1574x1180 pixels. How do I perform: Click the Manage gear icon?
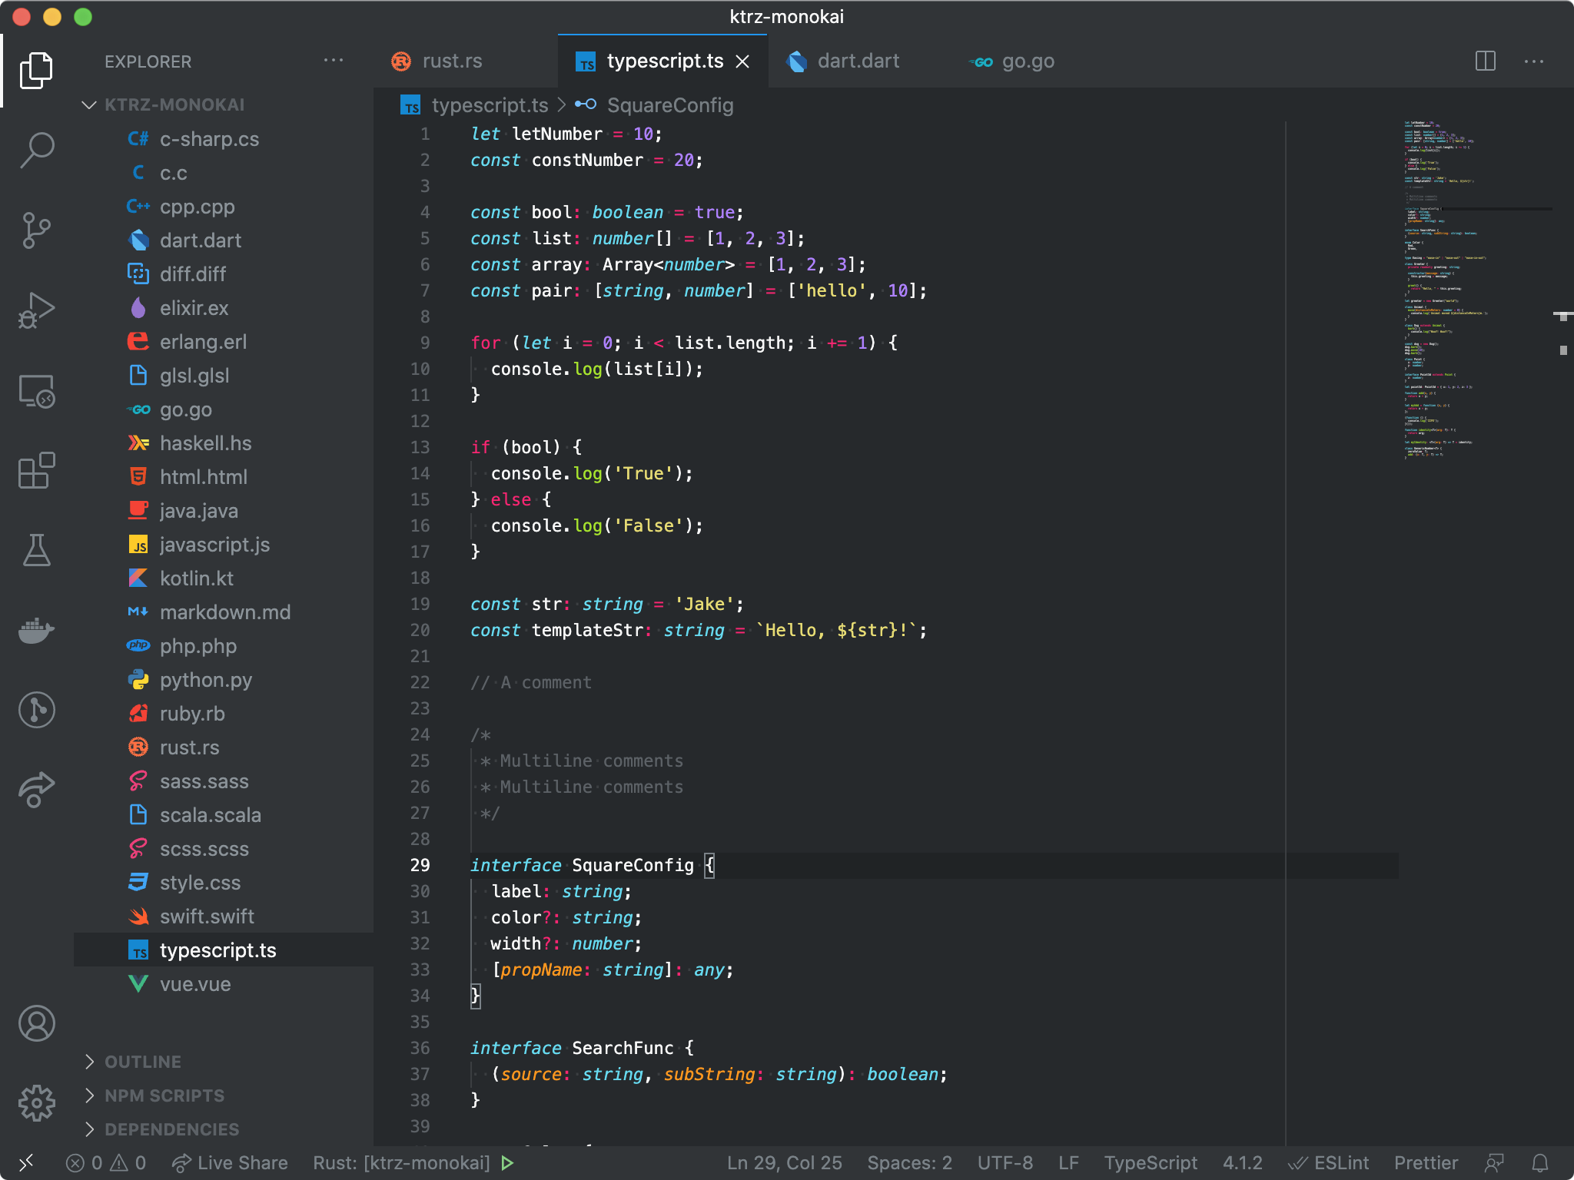pyautogui.click(x=36, y=1103)
